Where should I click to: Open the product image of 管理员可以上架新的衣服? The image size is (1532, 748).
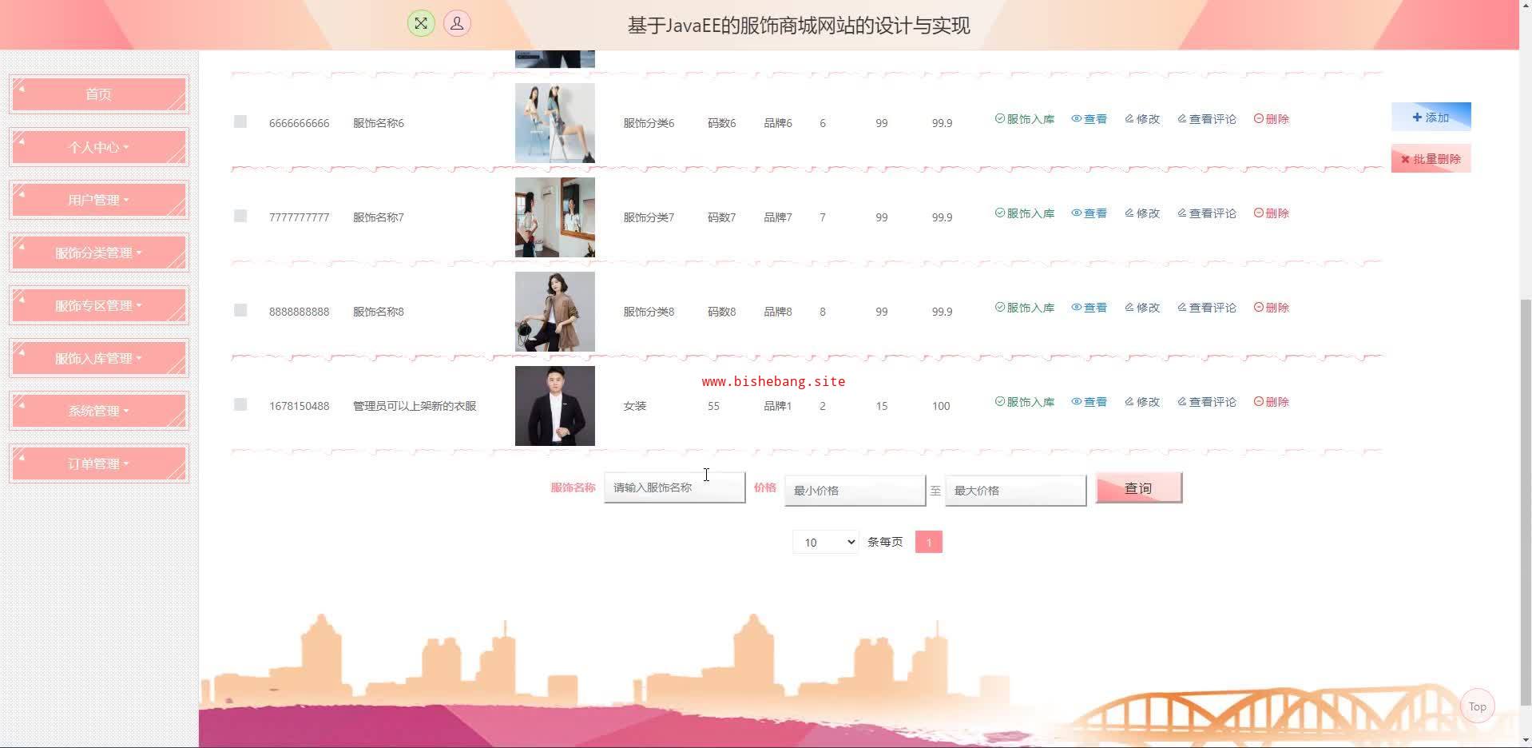coord(555,406)
